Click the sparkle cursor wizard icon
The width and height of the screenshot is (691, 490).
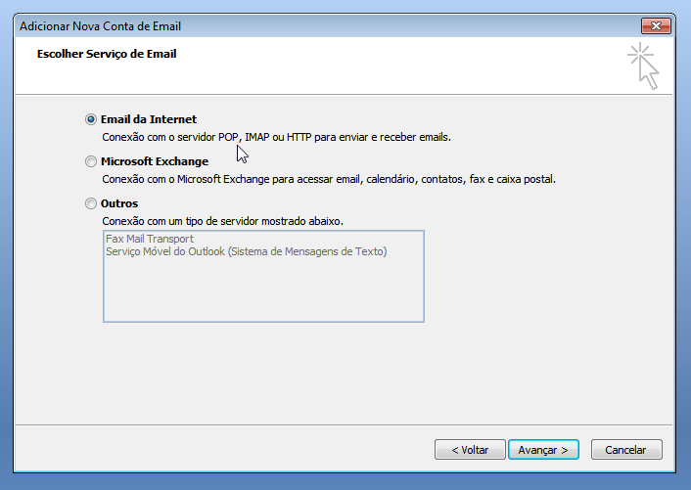coord(643,66)
